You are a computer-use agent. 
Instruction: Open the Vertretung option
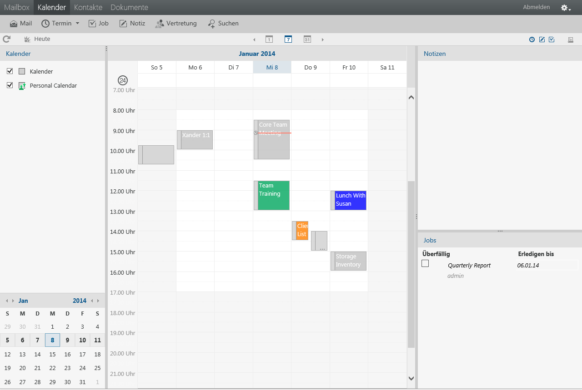[x=176, y=24]
